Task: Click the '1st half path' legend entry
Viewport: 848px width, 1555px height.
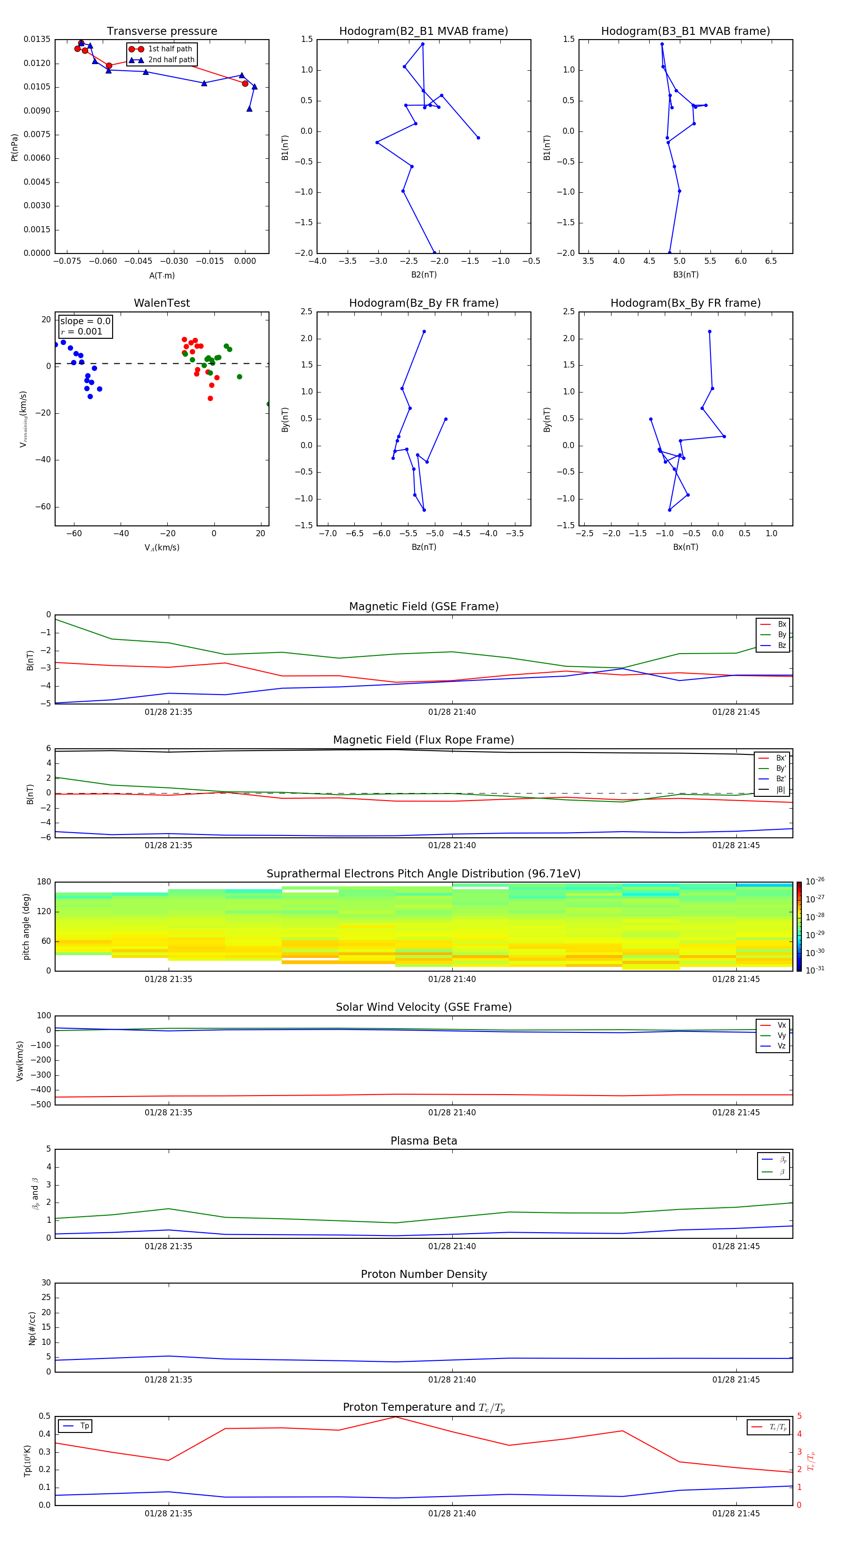Action: pos(161,49)
